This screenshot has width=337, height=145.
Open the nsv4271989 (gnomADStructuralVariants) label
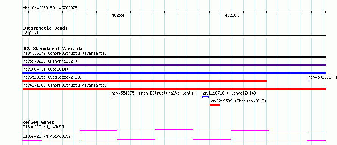pyautogui.click(x=65, y=85)
